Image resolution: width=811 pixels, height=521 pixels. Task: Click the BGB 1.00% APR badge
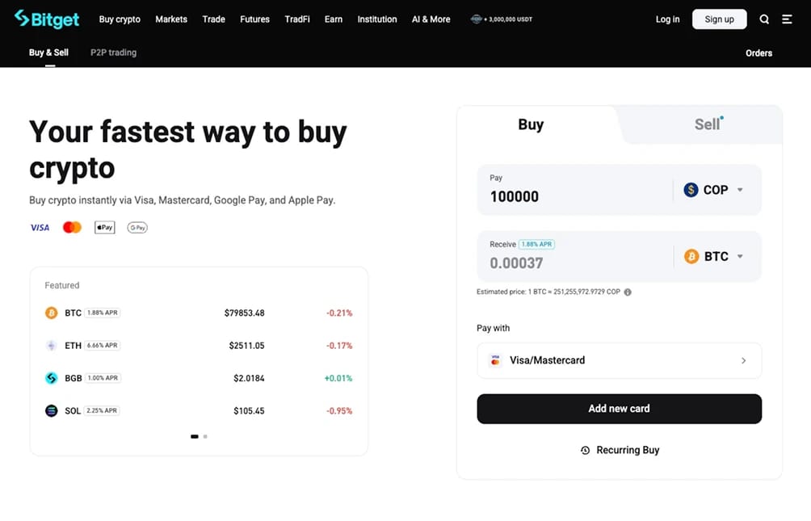(x=103, y=378)
